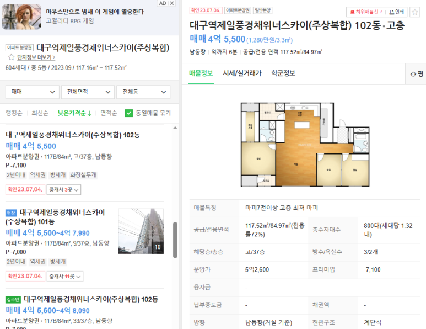This screenshot has height=329, width=426.
Task: Open the 집주인 102동 listing
Action: tap(91, 299)
